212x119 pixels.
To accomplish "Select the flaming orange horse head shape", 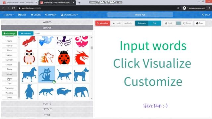I will click(46, 57).
